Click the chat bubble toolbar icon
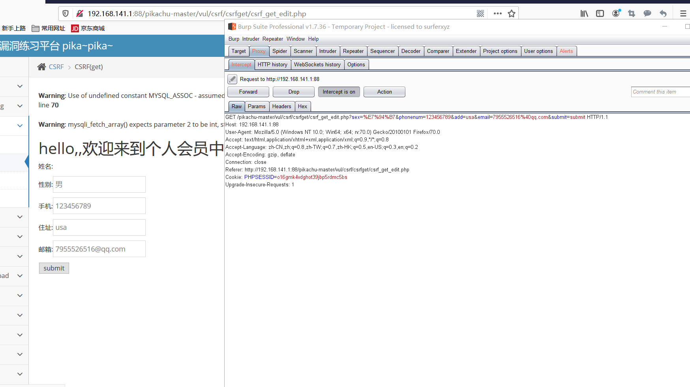The height and width of the screenshot is (387, 690). [647, 14]
